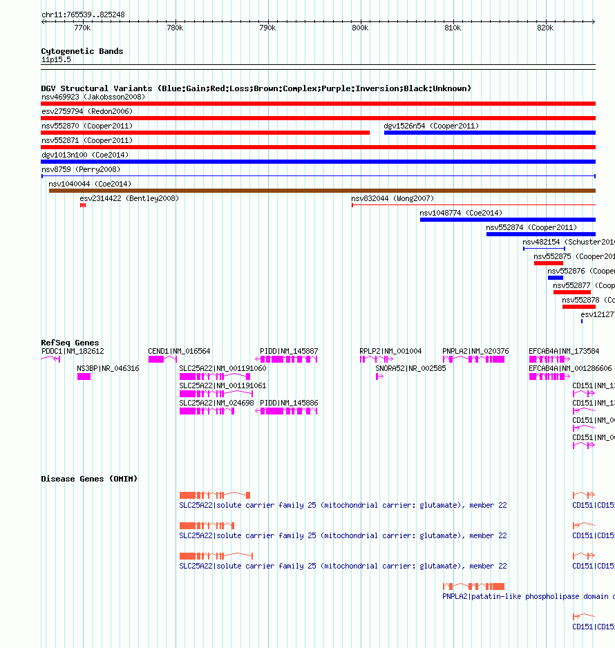Click the nsv552875 red loss bar

549,263
